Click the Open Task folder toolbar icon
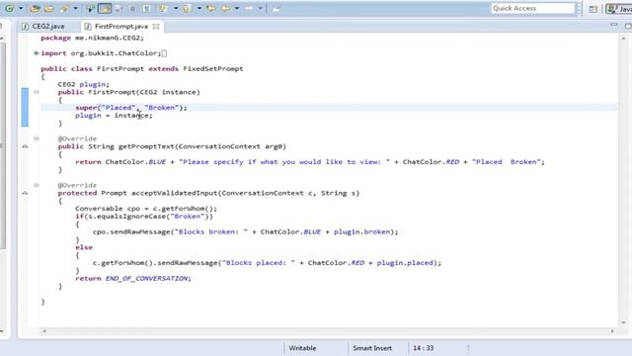The image size is (632, 356). click(48, 9)
